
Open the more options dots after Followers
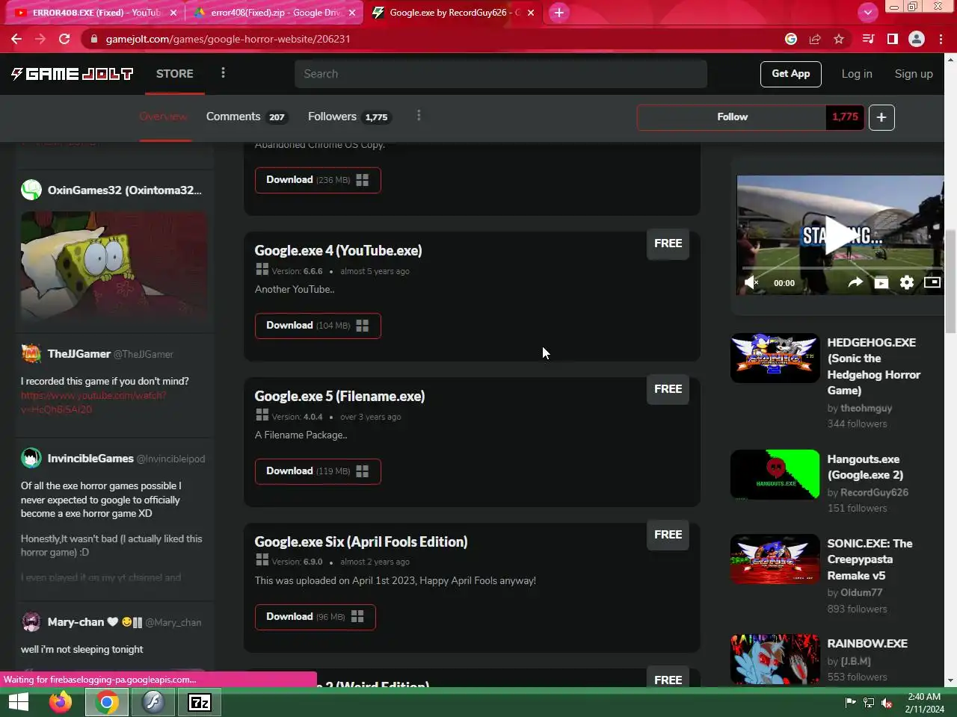419,115
